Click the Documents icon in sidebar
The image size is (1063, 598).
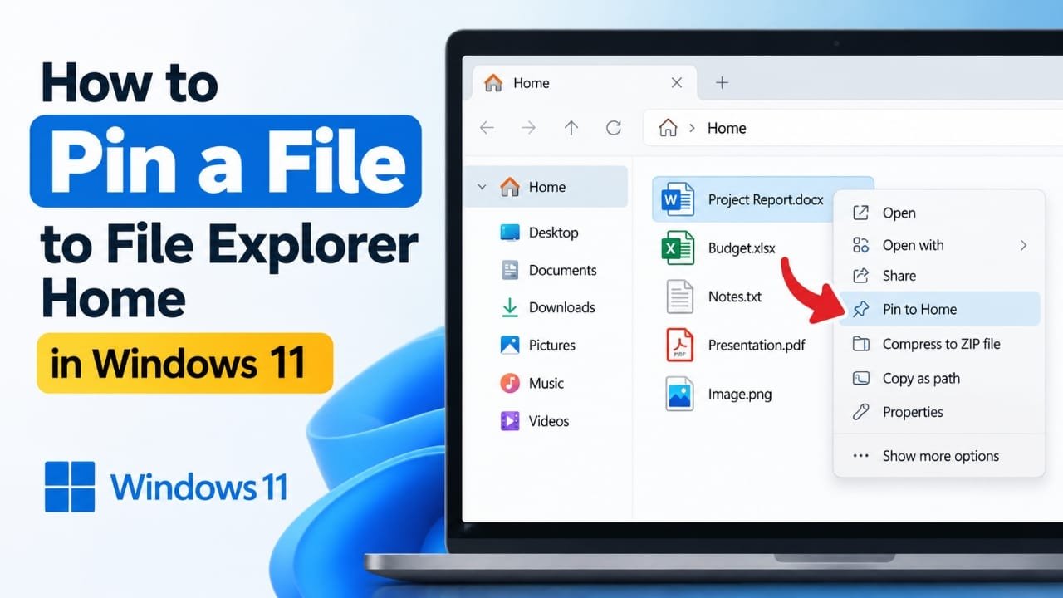coord(510,270)
